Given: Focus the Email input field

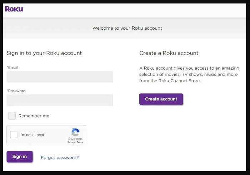Looking at the screenshot, I should (60, 77).
